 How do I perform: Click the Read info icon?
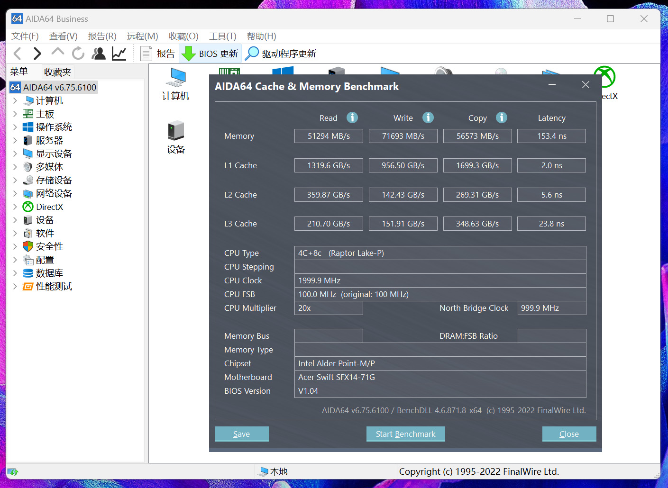[352, 117]
